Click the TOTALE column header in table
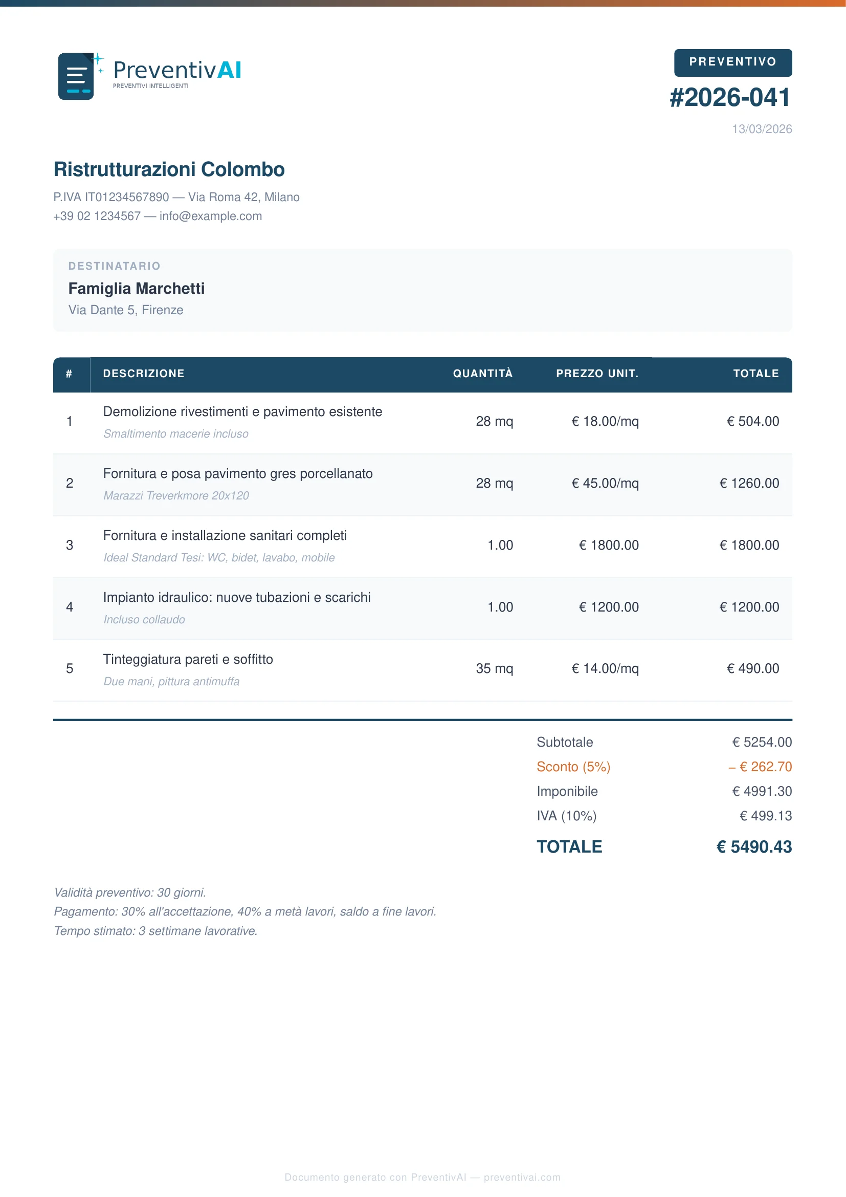 tap(756, 374)
